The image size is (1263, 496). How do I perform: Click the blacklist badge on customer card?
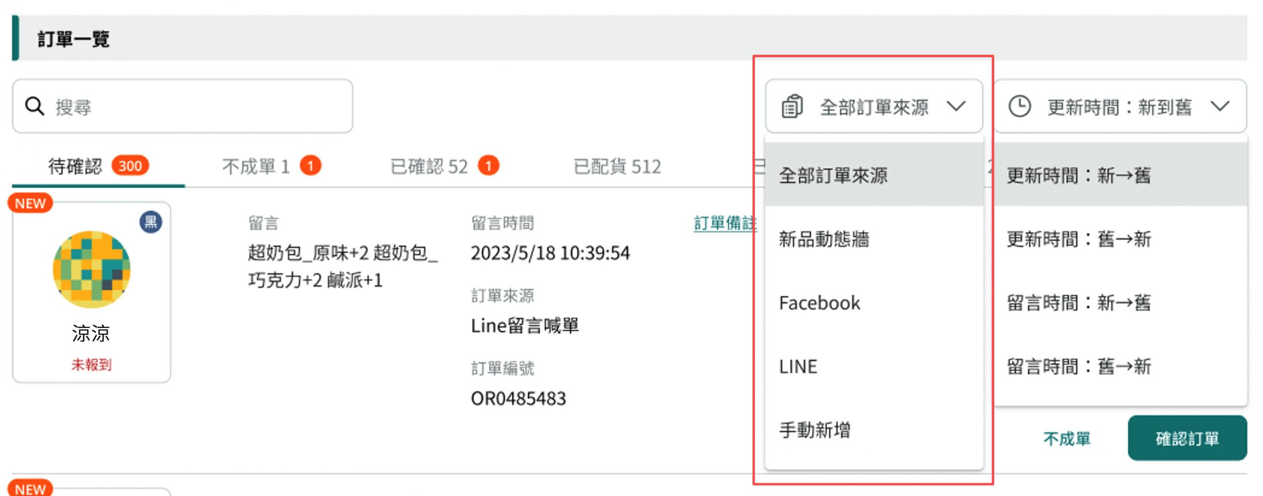150,222
